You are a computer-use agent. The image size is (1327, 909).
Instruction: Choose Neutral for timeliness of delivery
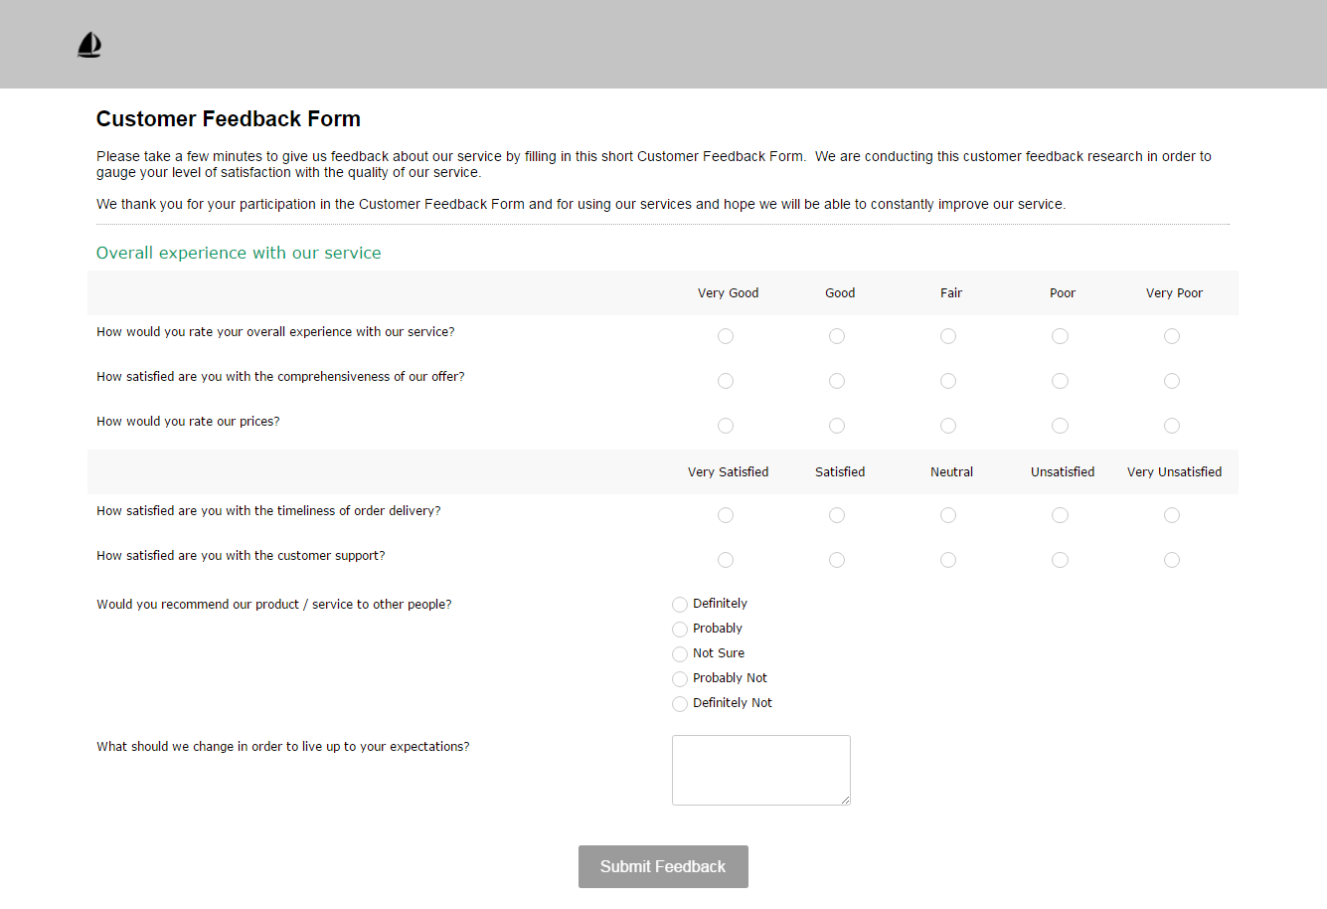click(948, 515)
